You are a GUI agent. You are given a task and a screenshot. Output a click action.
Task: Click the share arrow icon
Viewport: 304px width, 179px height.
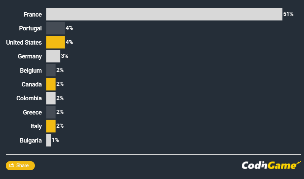coord(11,165)
